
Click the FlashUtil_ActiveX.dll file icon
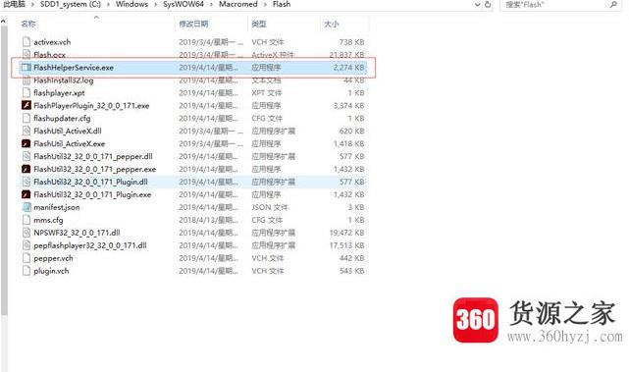pyautogui.click(x=26, y=131)
